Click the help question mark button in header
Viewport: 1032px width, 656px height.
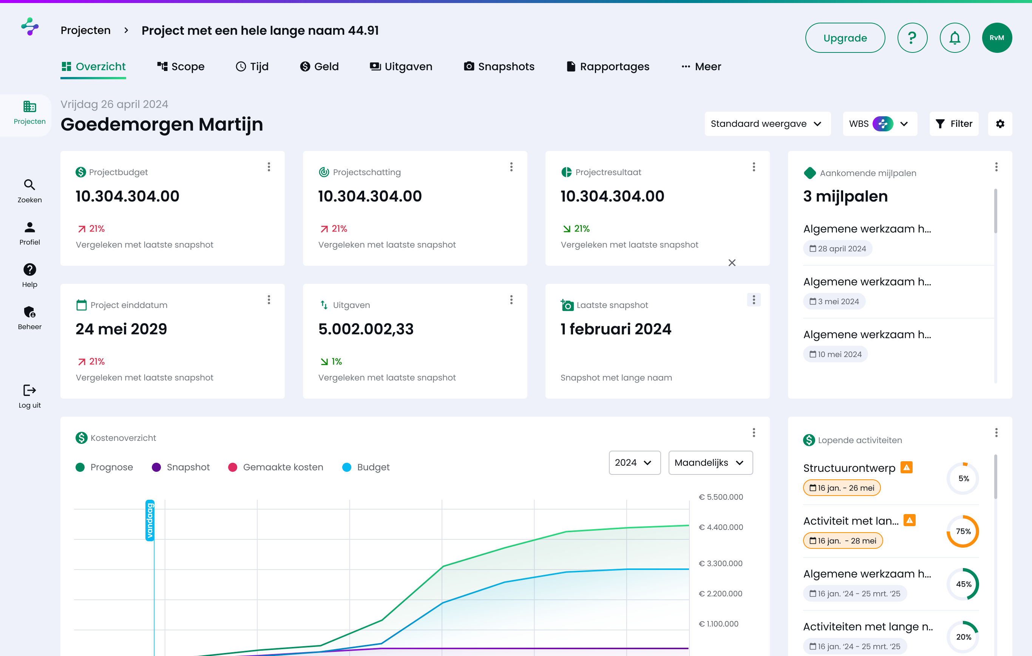(912, 38)
